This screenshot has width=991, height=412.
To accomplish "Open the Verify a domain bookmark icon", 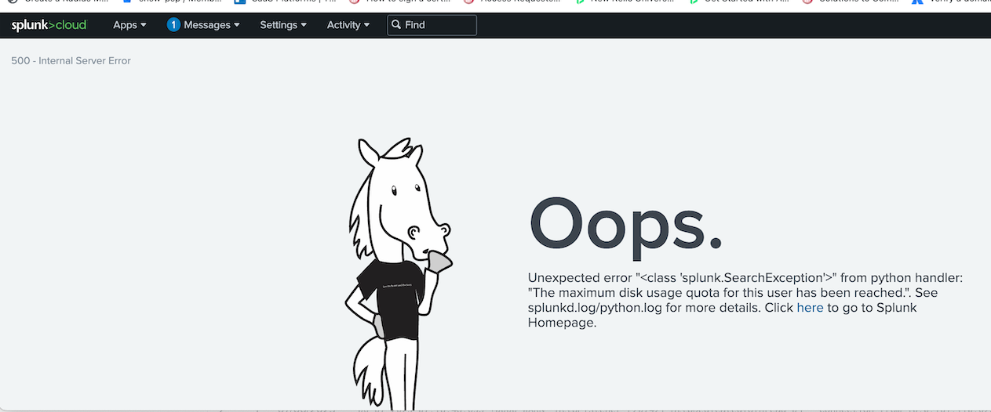I will (x=916, y=2).
